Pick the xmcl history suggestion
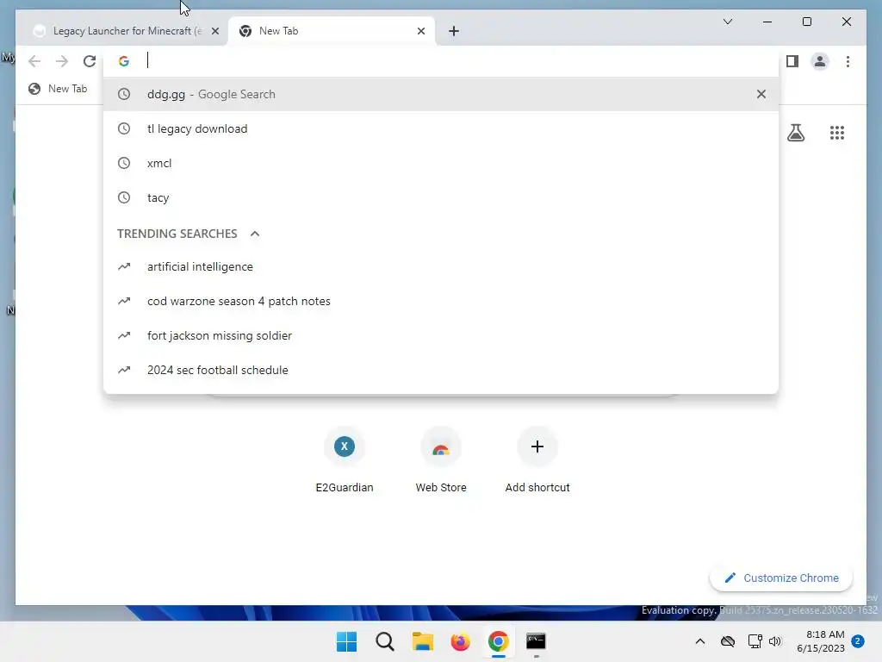Viewport: 882px width, 662px height. point(441,163)
